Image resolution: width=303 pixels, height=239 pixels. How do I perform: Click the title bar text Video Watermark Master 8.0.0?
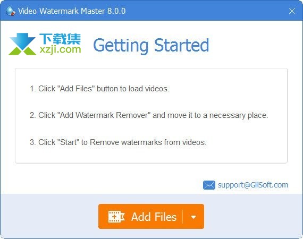72,11
